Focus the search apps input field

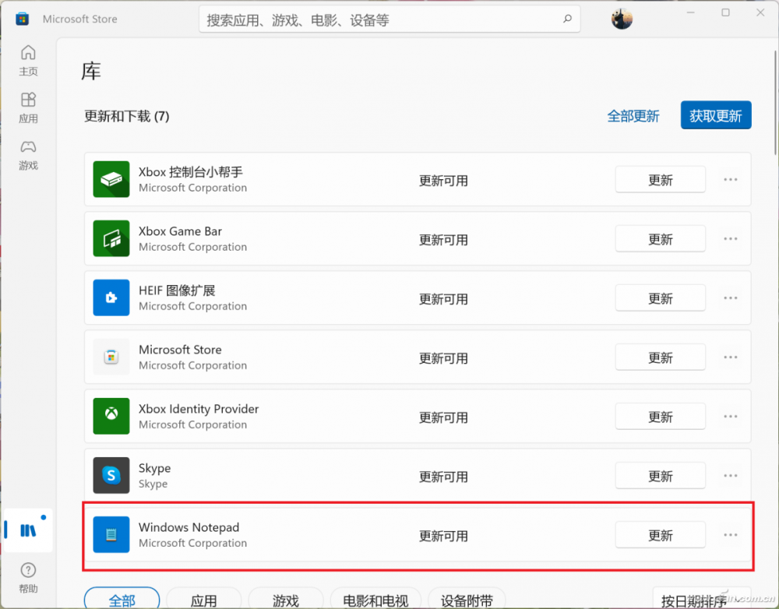[x=389, y=19]
